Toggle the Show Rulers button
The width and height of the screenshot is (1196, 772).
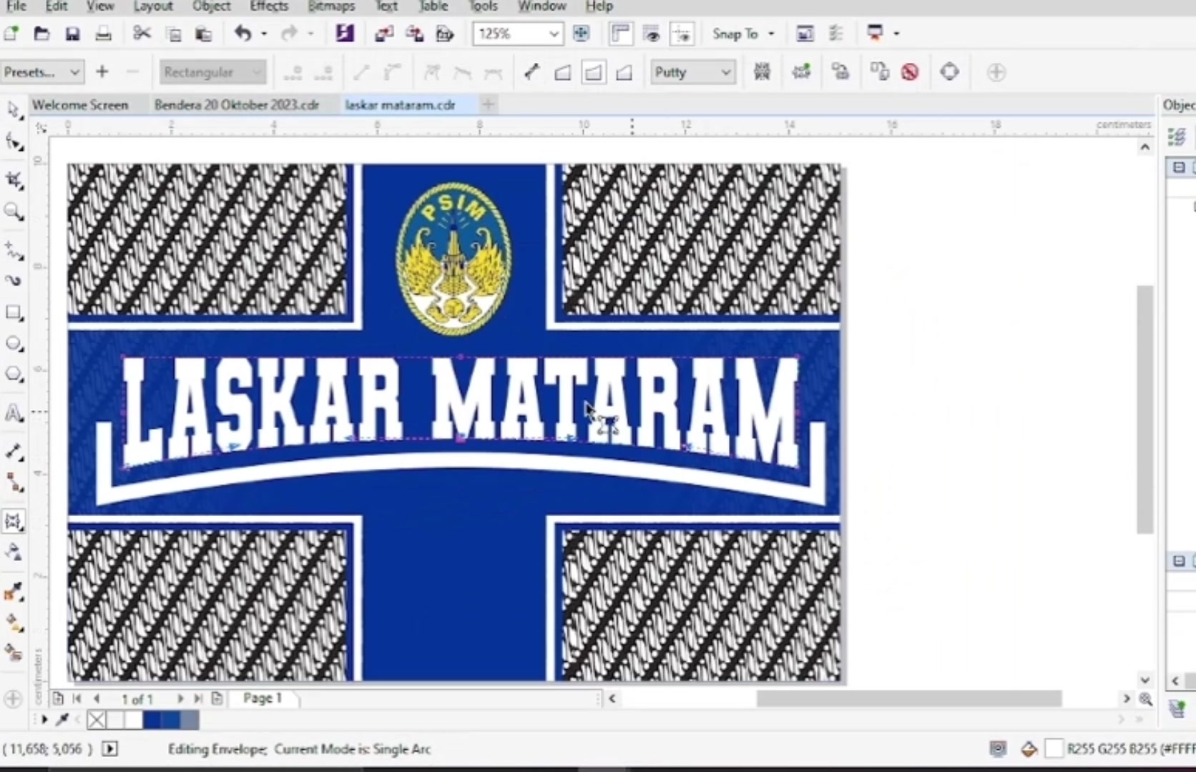pos(620,34)
